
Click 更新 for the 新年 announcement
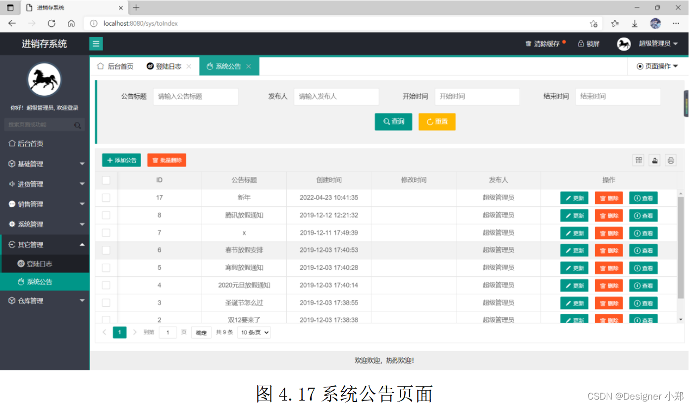pos(574,198)
